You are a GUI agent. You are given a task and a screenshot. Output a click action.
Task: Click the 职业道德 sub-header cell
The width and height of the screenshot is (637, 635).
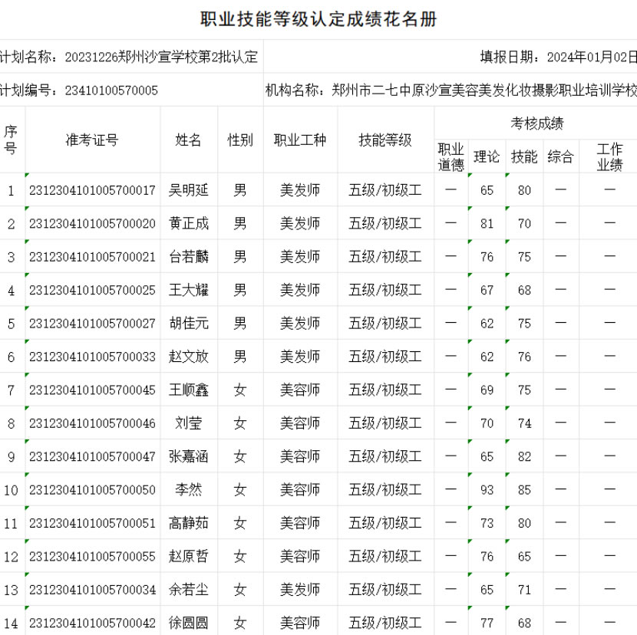pos(451,156)
